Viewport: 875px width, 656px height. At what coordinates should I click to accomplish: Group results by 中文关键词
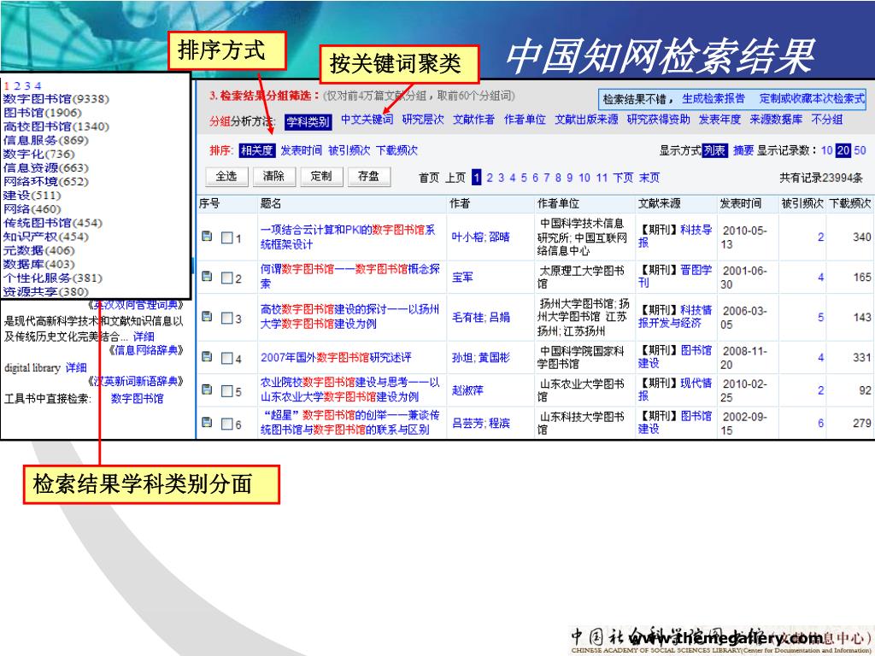[x=367, y=120]
